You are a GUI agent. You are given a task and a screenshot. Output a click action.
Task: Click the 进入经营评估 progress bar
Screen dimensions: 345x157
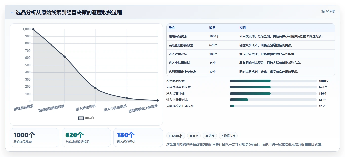click(x=273, y=94)
